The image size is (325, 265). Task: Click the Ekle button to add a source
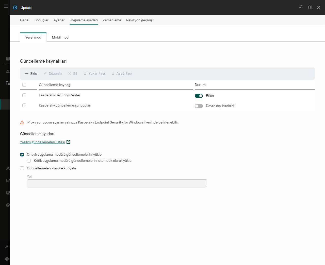coord(31,74)
